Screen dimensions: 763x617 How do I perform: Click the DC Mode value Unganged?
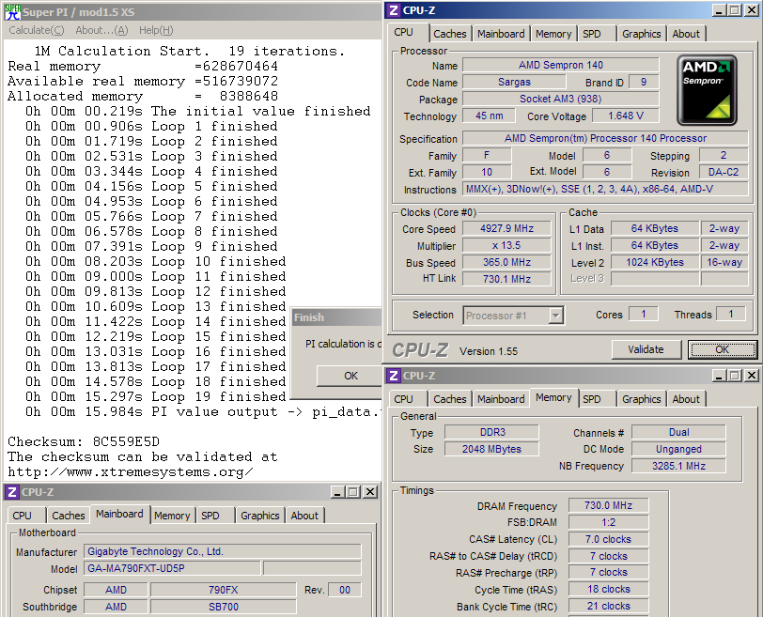[678, 449]
